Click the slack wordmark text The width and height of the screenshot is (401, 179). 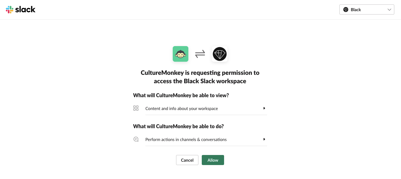click(25, 9)
